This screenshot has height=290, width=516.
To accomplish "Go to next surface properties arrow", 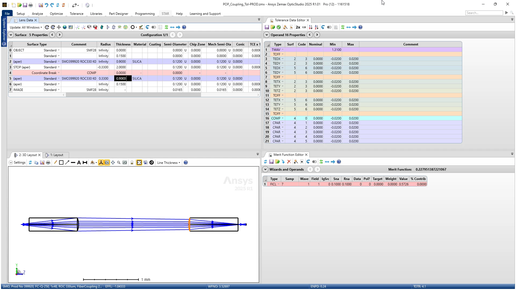I will (x=60, y=35).
